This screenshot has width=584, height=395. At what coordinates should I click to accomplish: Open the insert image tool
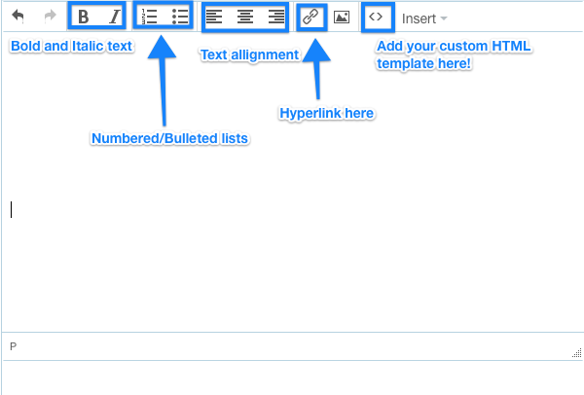tap(342, 18)
